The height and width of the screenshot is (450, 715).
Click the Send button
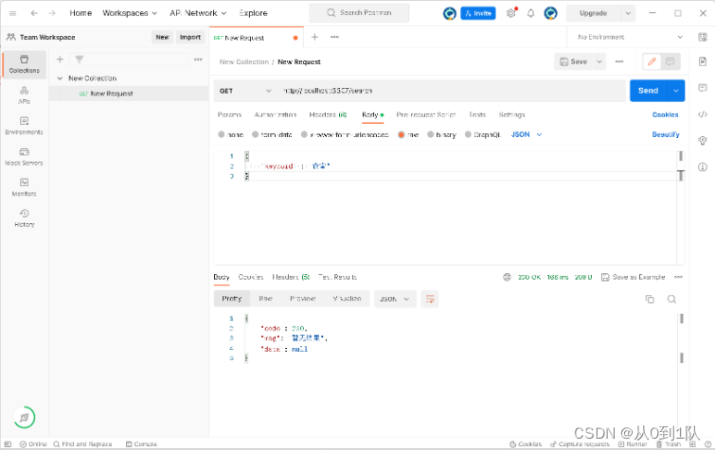pos(649,91)
